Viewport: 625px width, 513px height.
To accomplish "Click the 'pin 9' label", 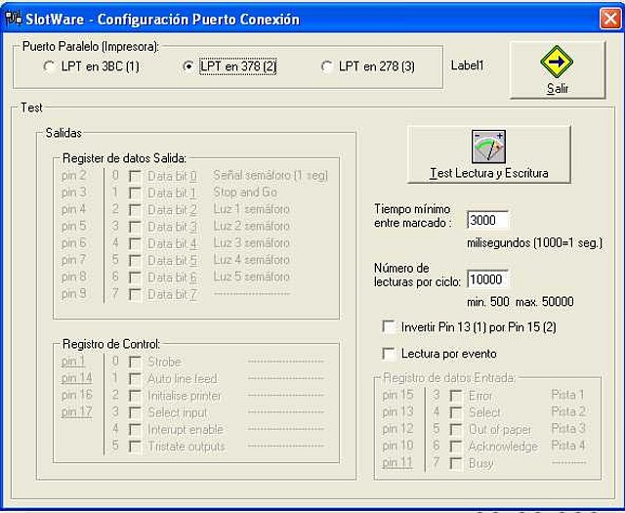I will tap(74, 293).
